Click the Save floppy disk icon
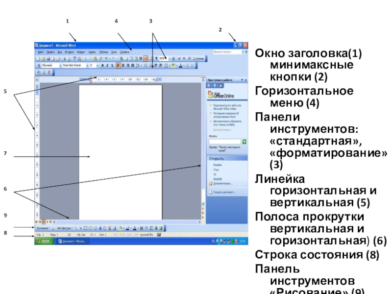 pyautogui.click(x=48, y=58)
